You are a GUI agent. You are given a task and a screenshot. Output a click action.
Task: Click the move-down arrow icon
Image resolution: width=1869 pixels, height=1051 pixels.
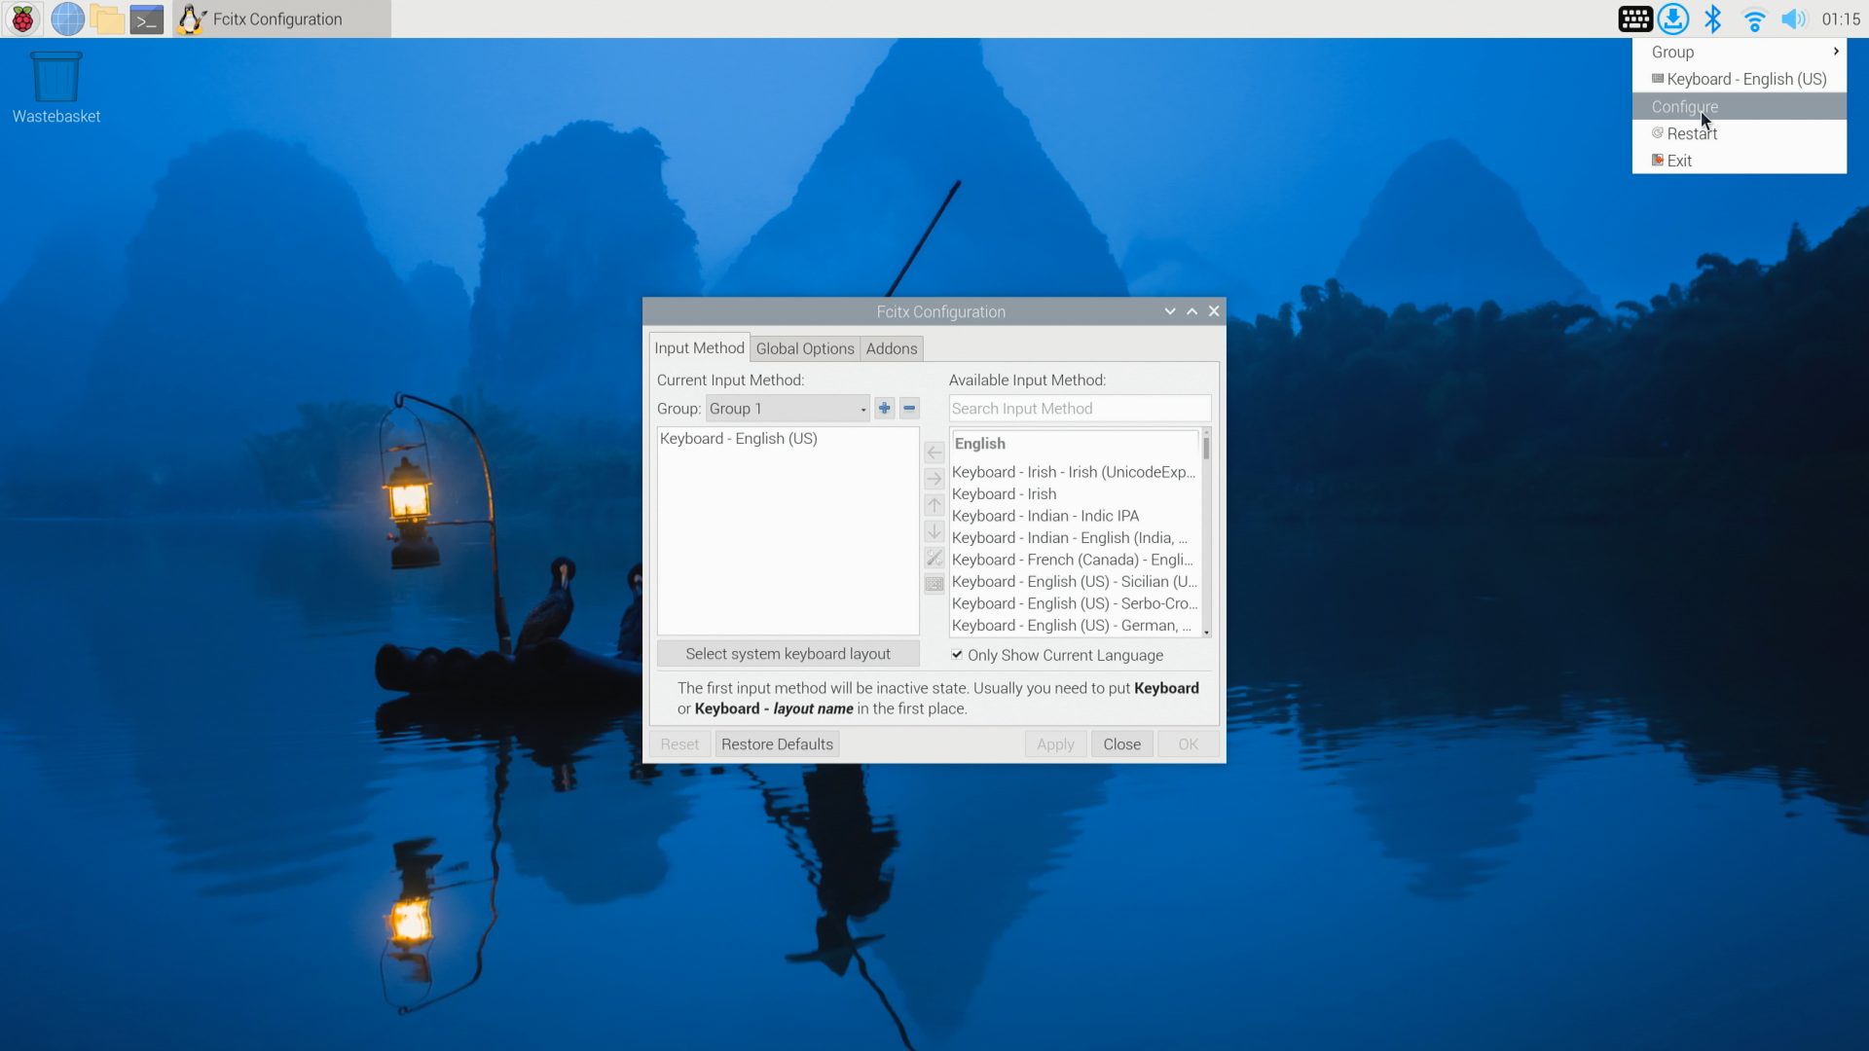pyautogui.click(x=934, y=531)
